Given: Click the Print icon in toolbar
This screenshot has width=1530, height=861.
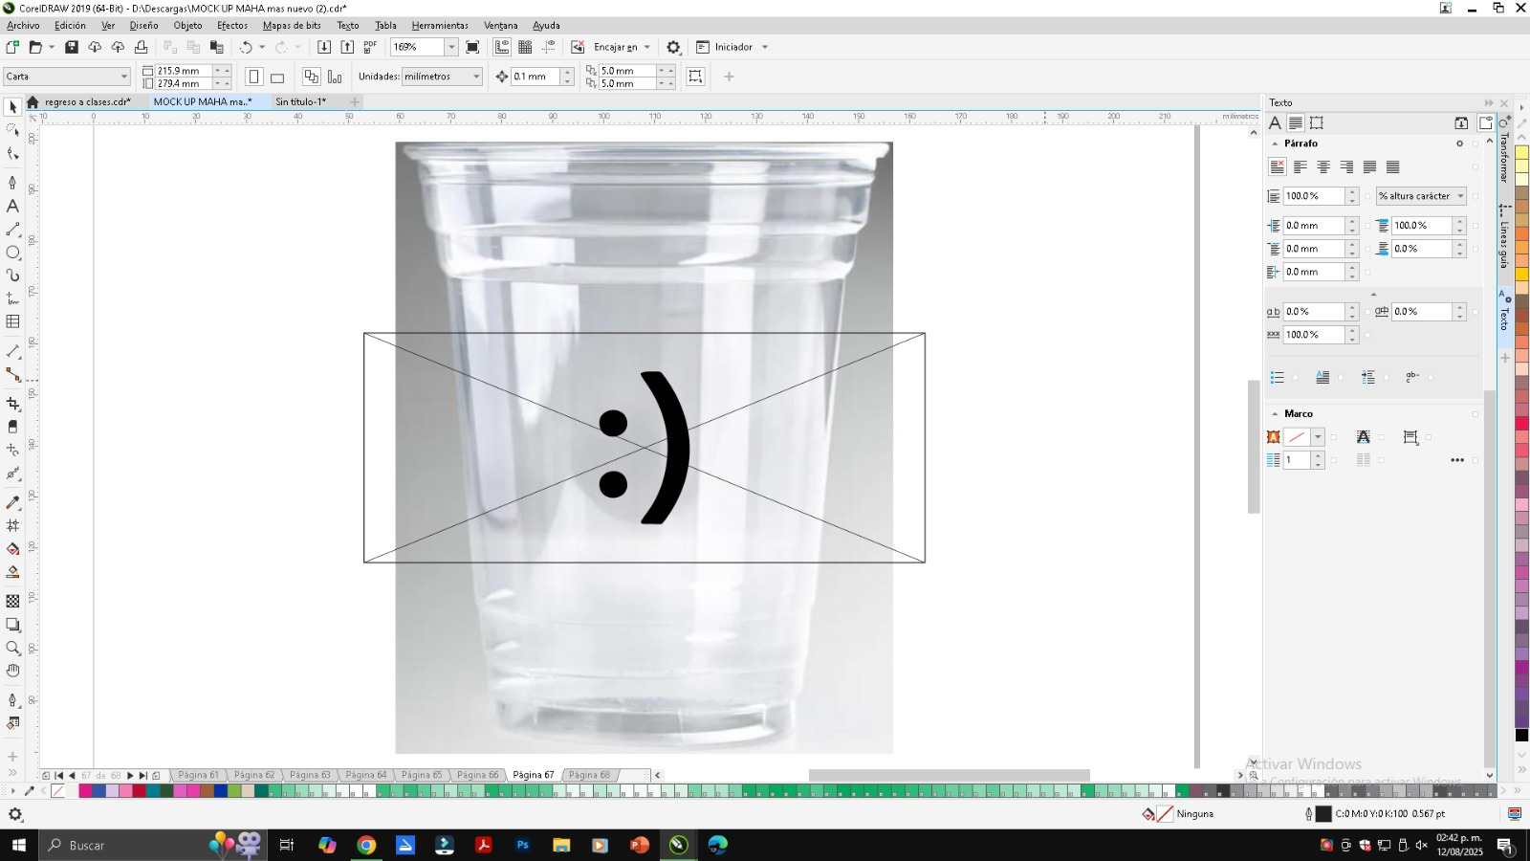Looking at the screenshot, I should pos(141,47).
